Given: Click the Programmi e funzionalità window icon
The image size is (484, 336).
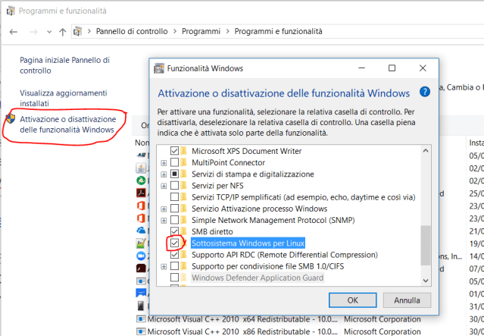Looking at the screenshot, I should 8,11.
